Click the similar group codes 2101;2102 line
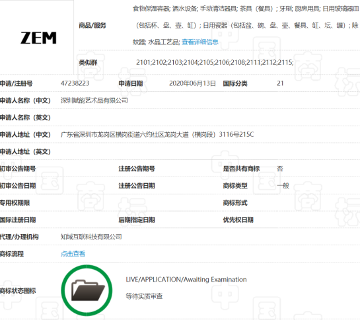Viewport: 360px width, 320px height. 215,62
